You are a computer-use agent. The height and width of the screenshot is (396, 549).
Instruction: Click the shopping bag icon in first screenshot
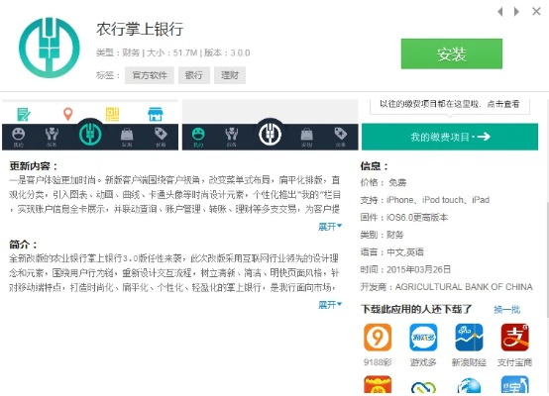tap(127, 134)
